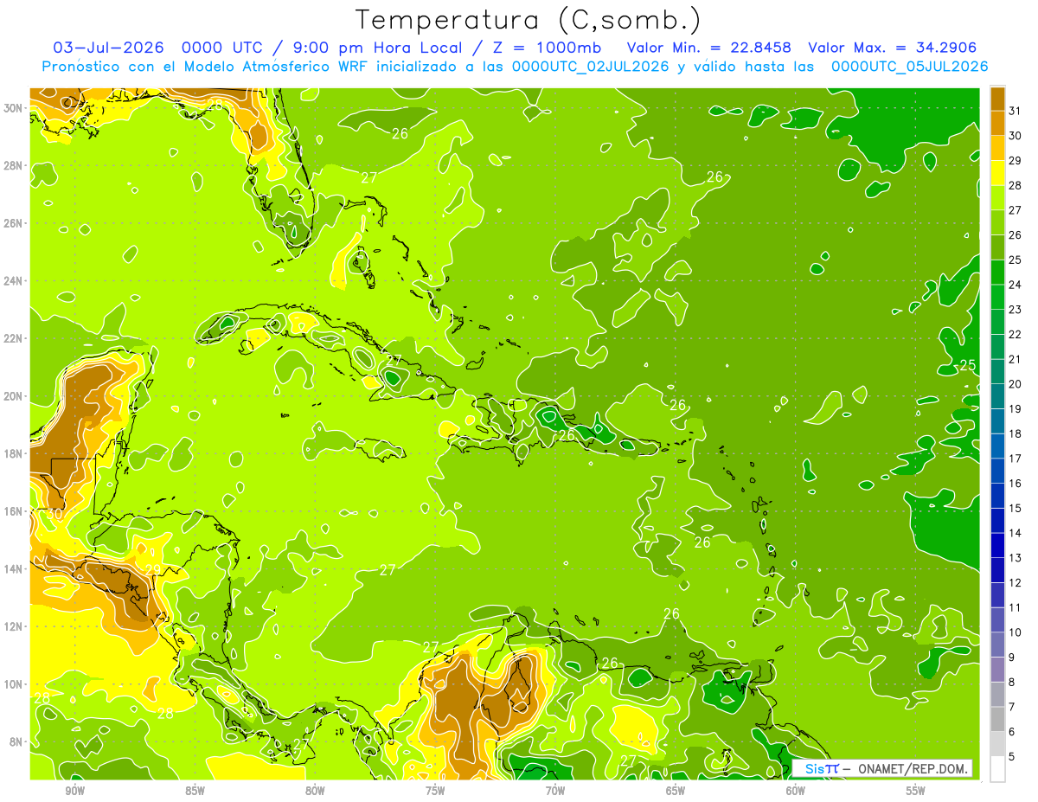This screenshot has width=1038, height=802.
Task: Click the 75W longitude label
Action: 435,791
